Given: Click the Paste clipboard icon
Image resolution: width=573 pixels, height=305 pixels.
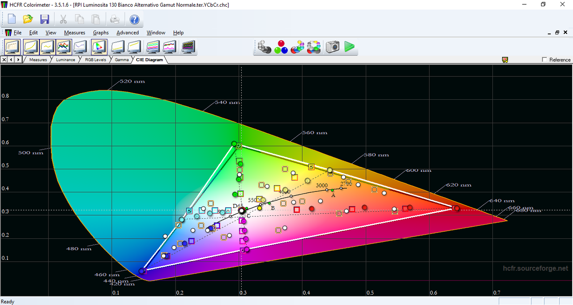Looking at the screenshot, I should point(96,19).
